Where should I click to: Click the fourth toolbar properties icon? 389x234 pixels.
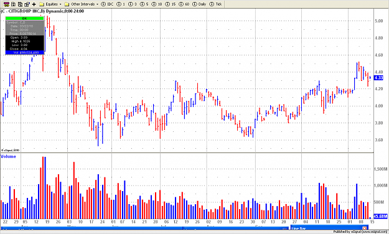pos(27,4)
